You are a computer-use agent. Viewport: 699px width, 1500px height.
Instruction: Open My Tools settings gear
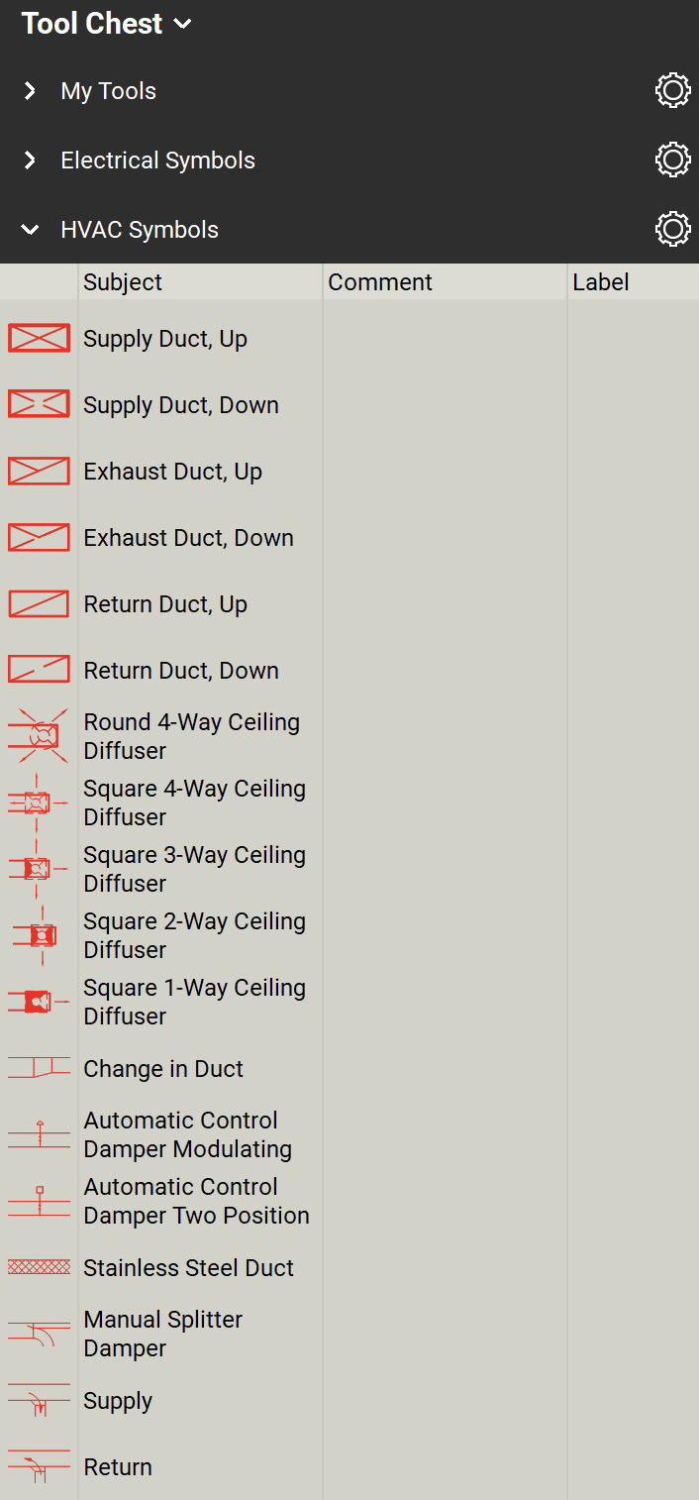click(x=672, y=90)
